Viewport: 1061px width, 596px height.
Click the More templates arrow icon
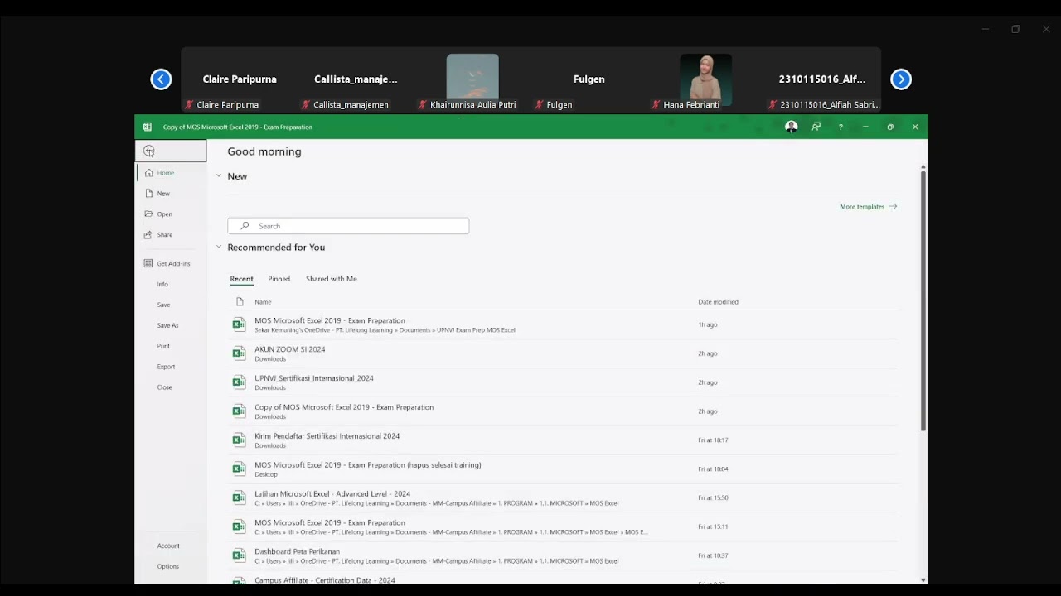point(893,206)
